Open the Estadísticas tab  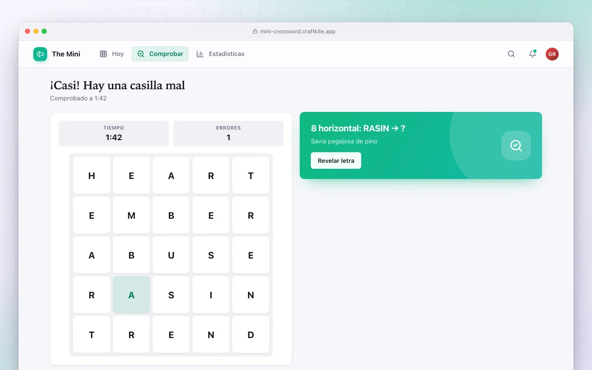pyautogui.click(x=220, y=54)
